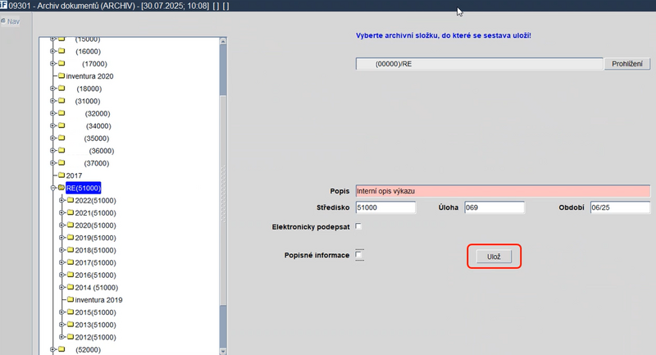
Task: Collapse the RE(51000) tree node
Action: tap(53, 188)
